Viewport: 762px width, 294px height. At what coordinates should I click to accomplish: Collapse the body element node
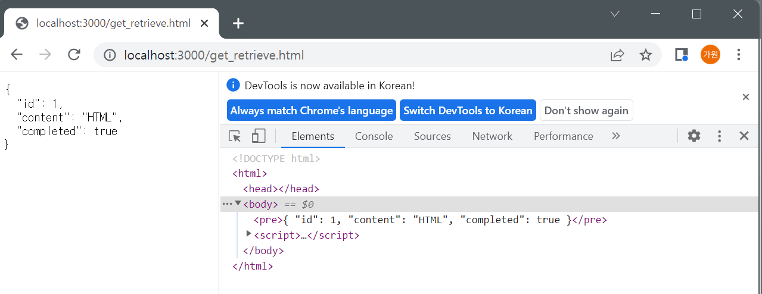click(x=238, y=204)
